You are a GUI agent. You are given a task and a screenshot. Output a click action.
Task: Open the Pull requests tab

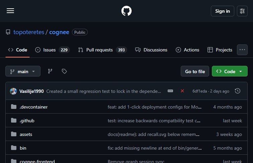pyautogui.click(x=102, y=50)
